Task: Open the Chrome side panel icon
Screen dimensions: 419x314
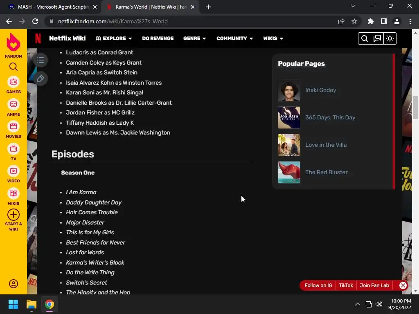Action: click(x=384, y=21)
